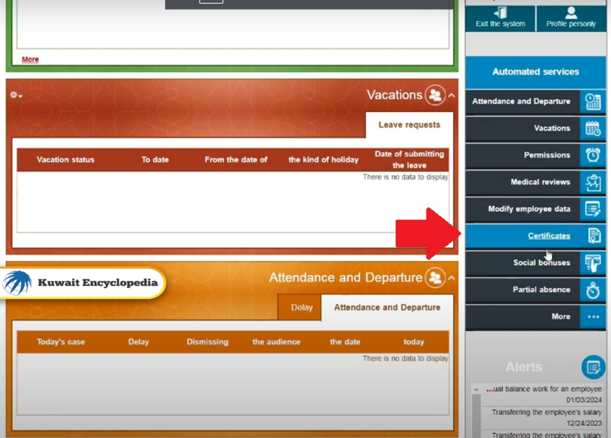Image resolution: width=611 pixels, height=438 pixels.
Task: Open the Vacations panel gear settings dropdown
Action: [x=16, y=95]
